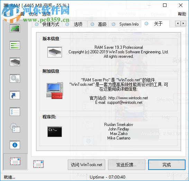Switch to the 选项 tab
189x181 pixels.
coord(75,24)
